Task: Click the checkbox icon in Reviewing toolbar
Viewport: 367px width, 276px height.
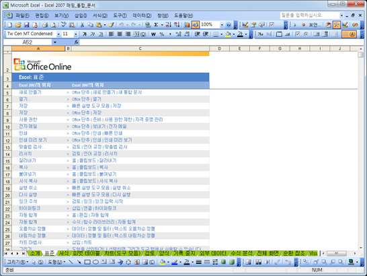Action: pyautogui.click(x=272, y=25)
